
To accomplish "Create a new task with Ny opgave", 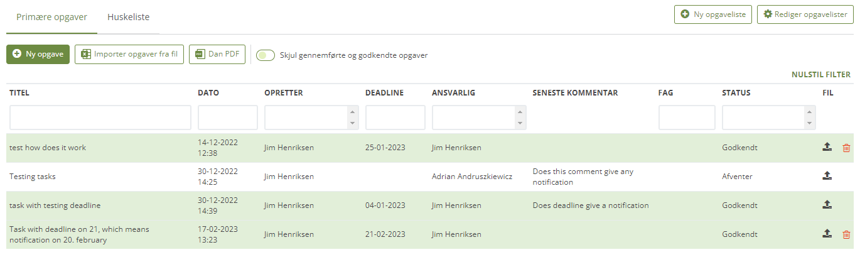I will click(38, 55).
